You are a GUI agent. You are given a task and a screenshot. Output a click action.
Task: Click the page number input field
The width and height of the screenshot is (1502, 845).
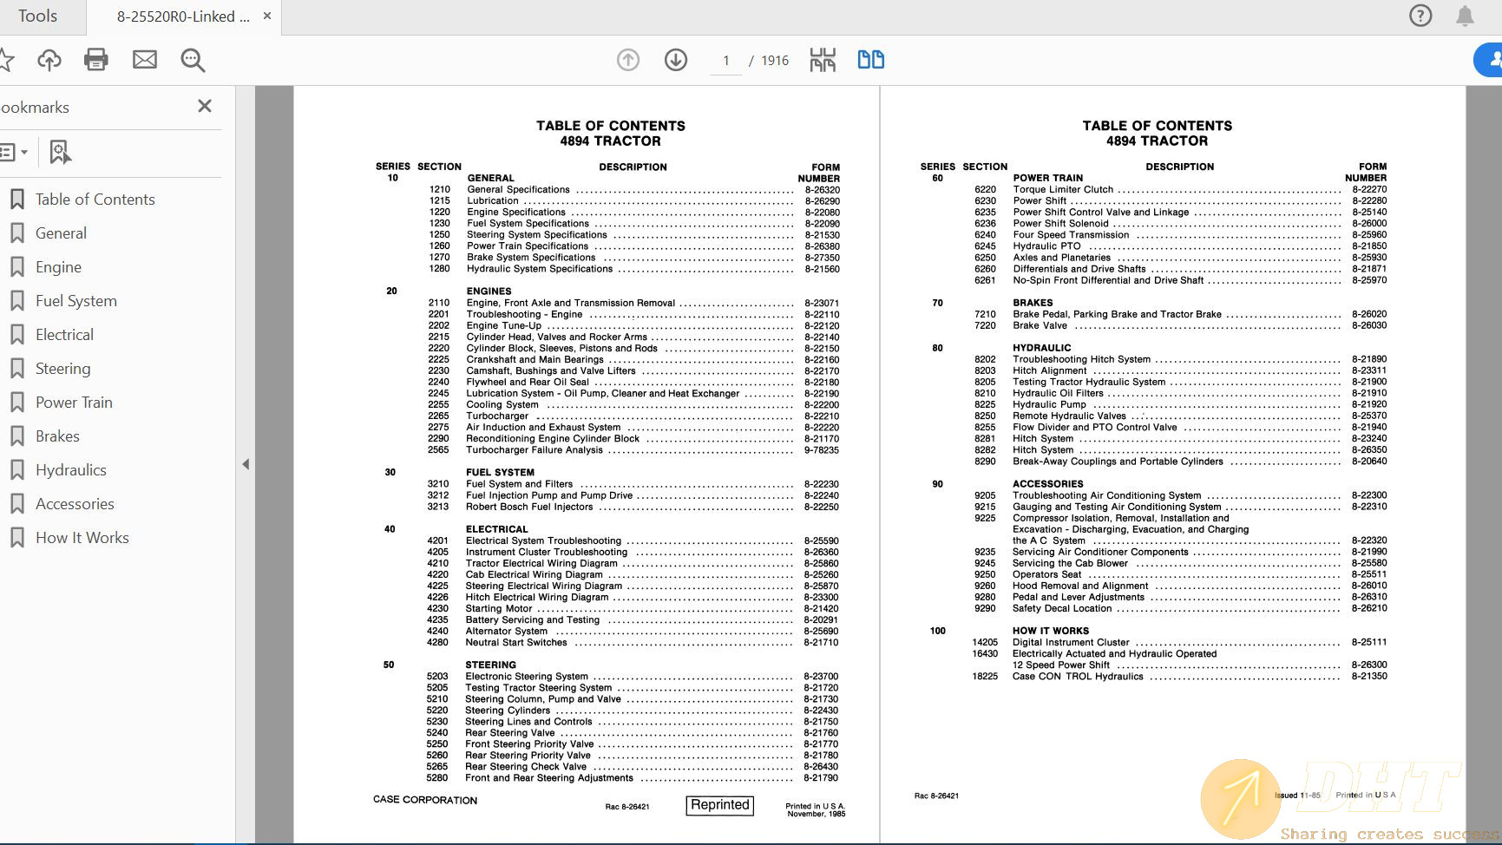pyautogui.click(x=725, y=60)
